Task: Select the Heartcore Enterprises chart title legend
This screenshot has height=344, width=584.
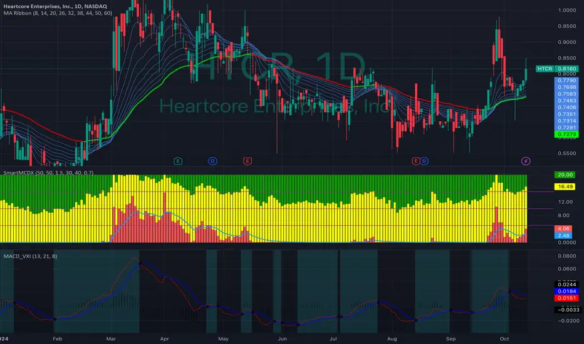Action: (55, 6)
